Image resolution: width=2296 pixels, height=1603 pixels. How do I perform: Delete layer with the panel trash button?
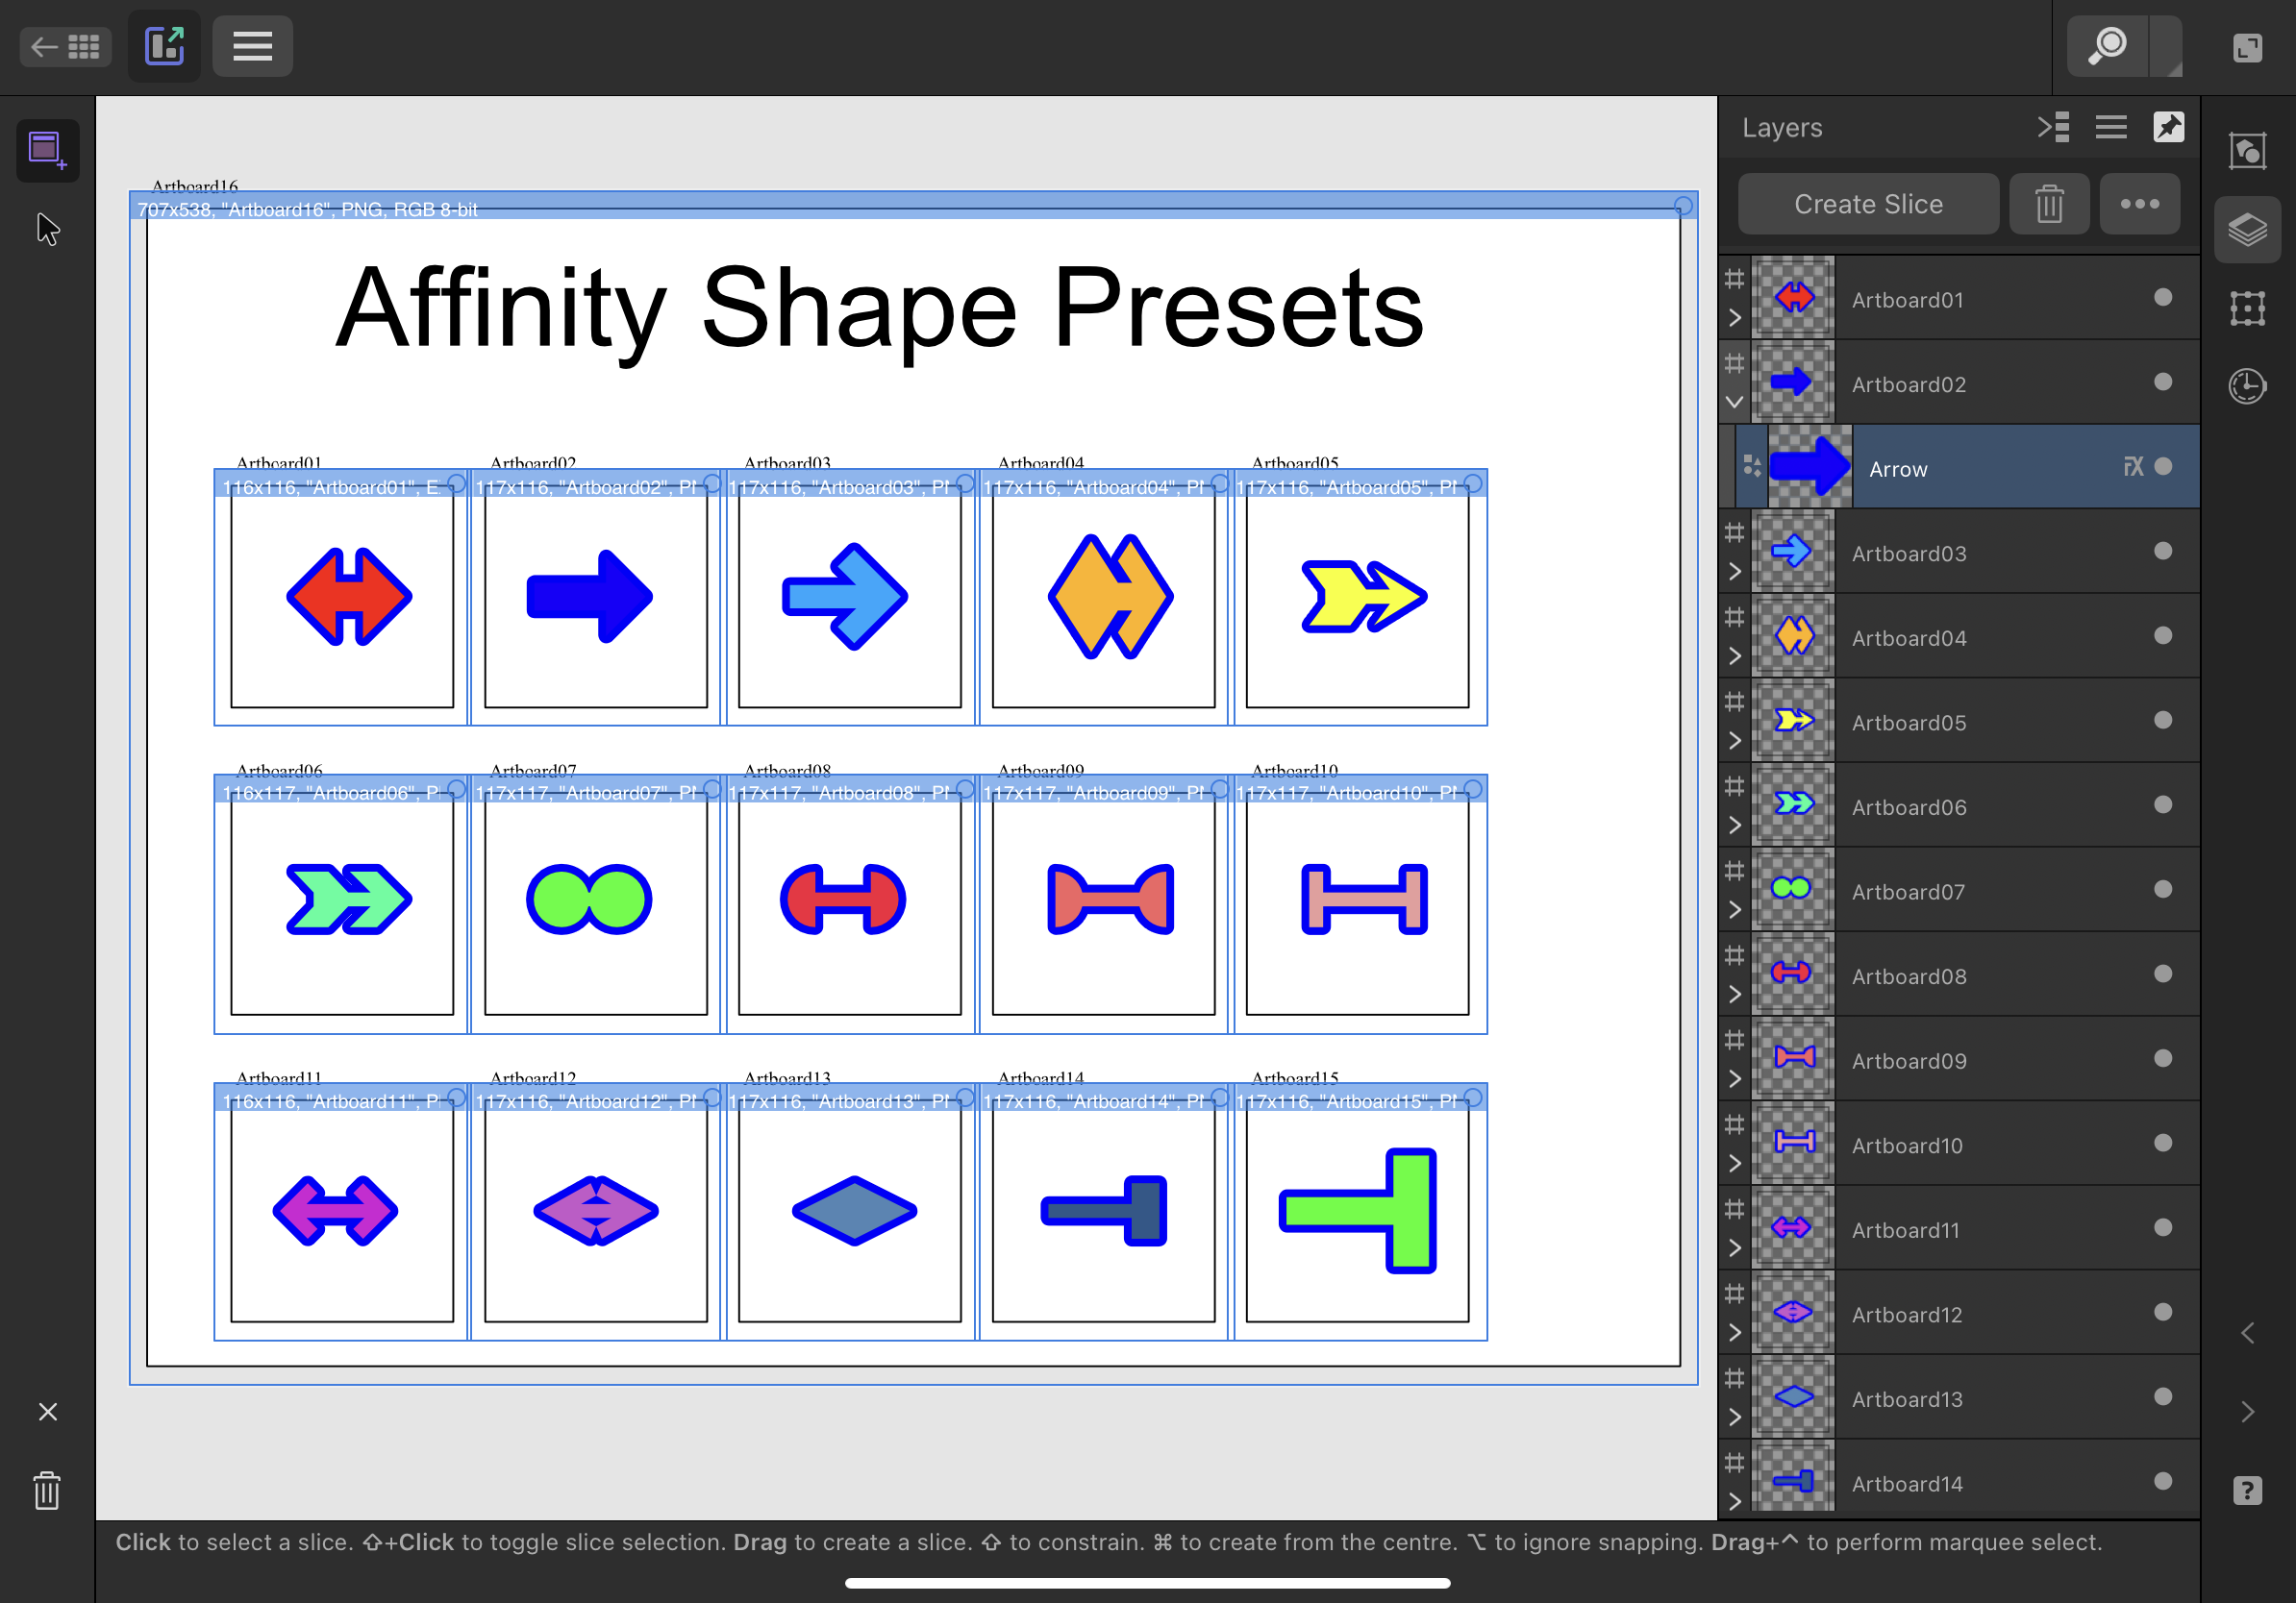[x=2049, y=204]
